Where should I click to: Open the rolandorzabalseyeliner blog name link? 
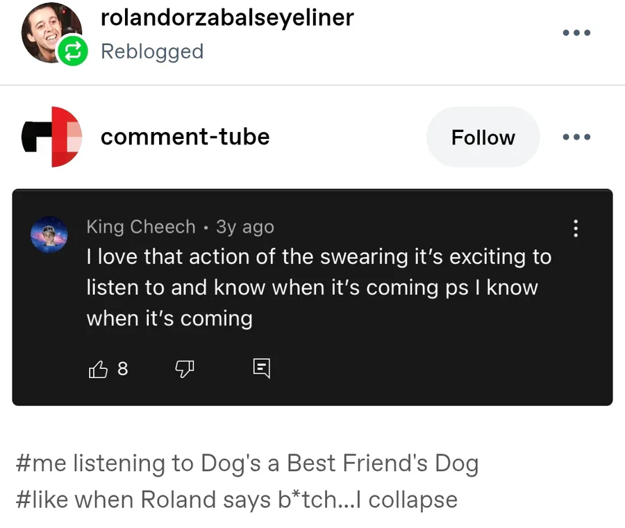click(227, 17)
